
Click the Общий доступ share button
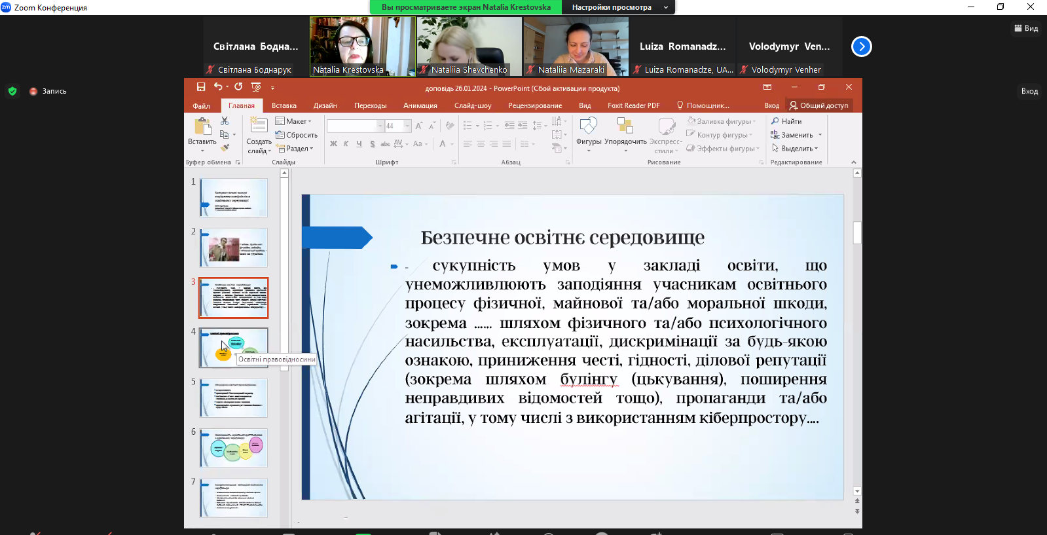819,105
